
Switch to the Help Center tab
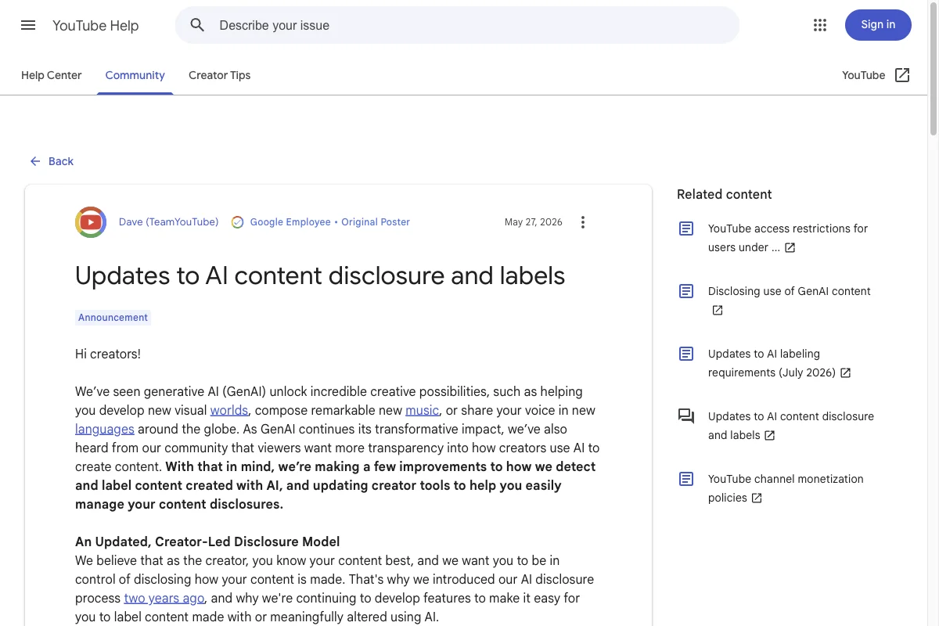click(52, 75)
